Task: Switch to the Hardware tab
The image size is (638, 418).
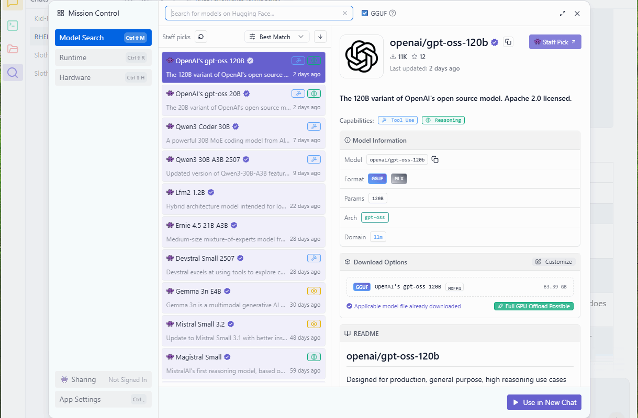Action: [103, 77]
